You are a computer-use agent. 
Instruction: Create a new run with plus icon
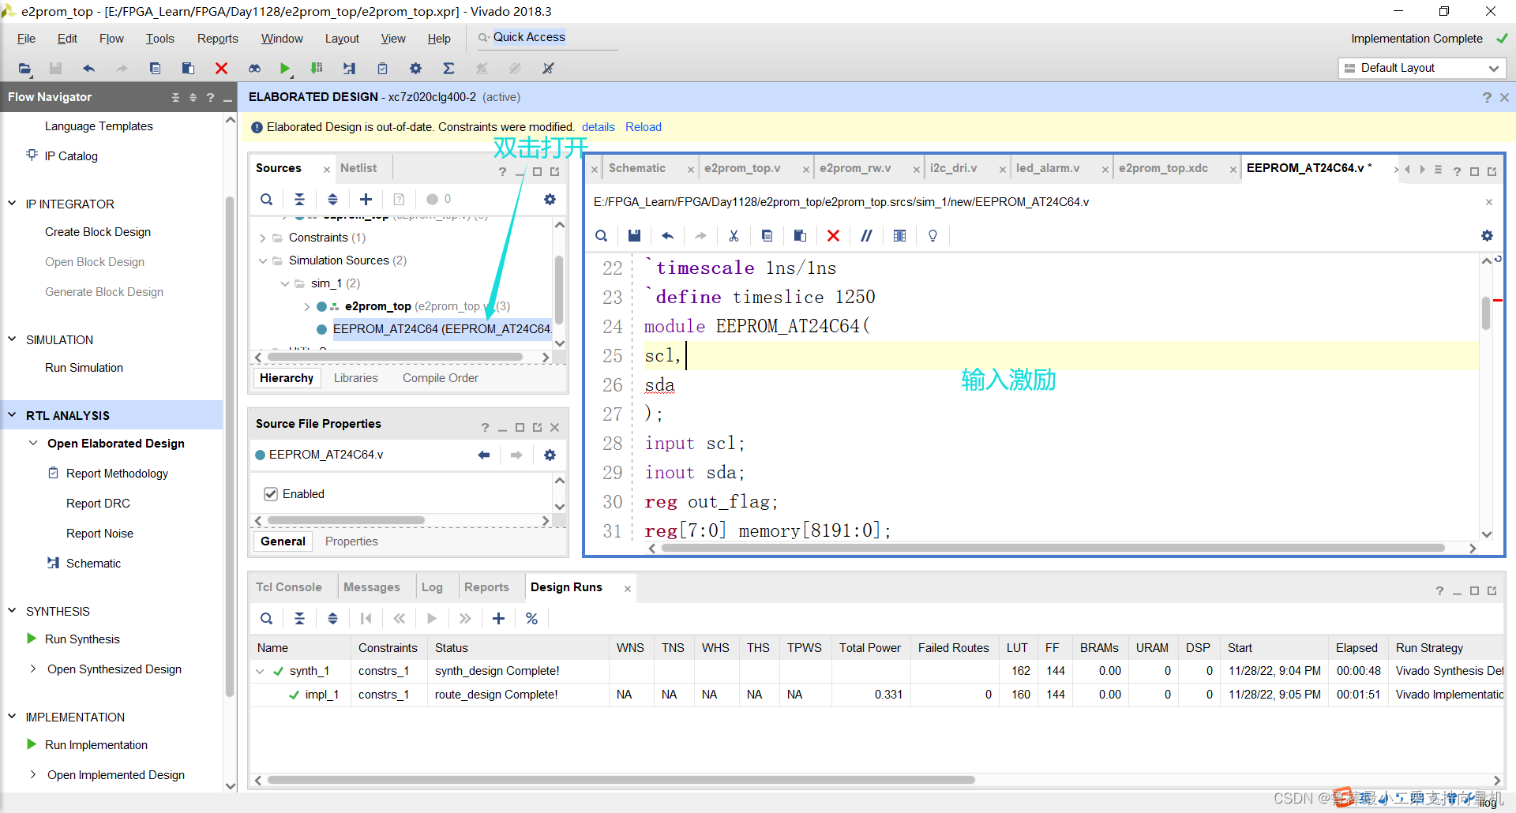tap(498, 619)
